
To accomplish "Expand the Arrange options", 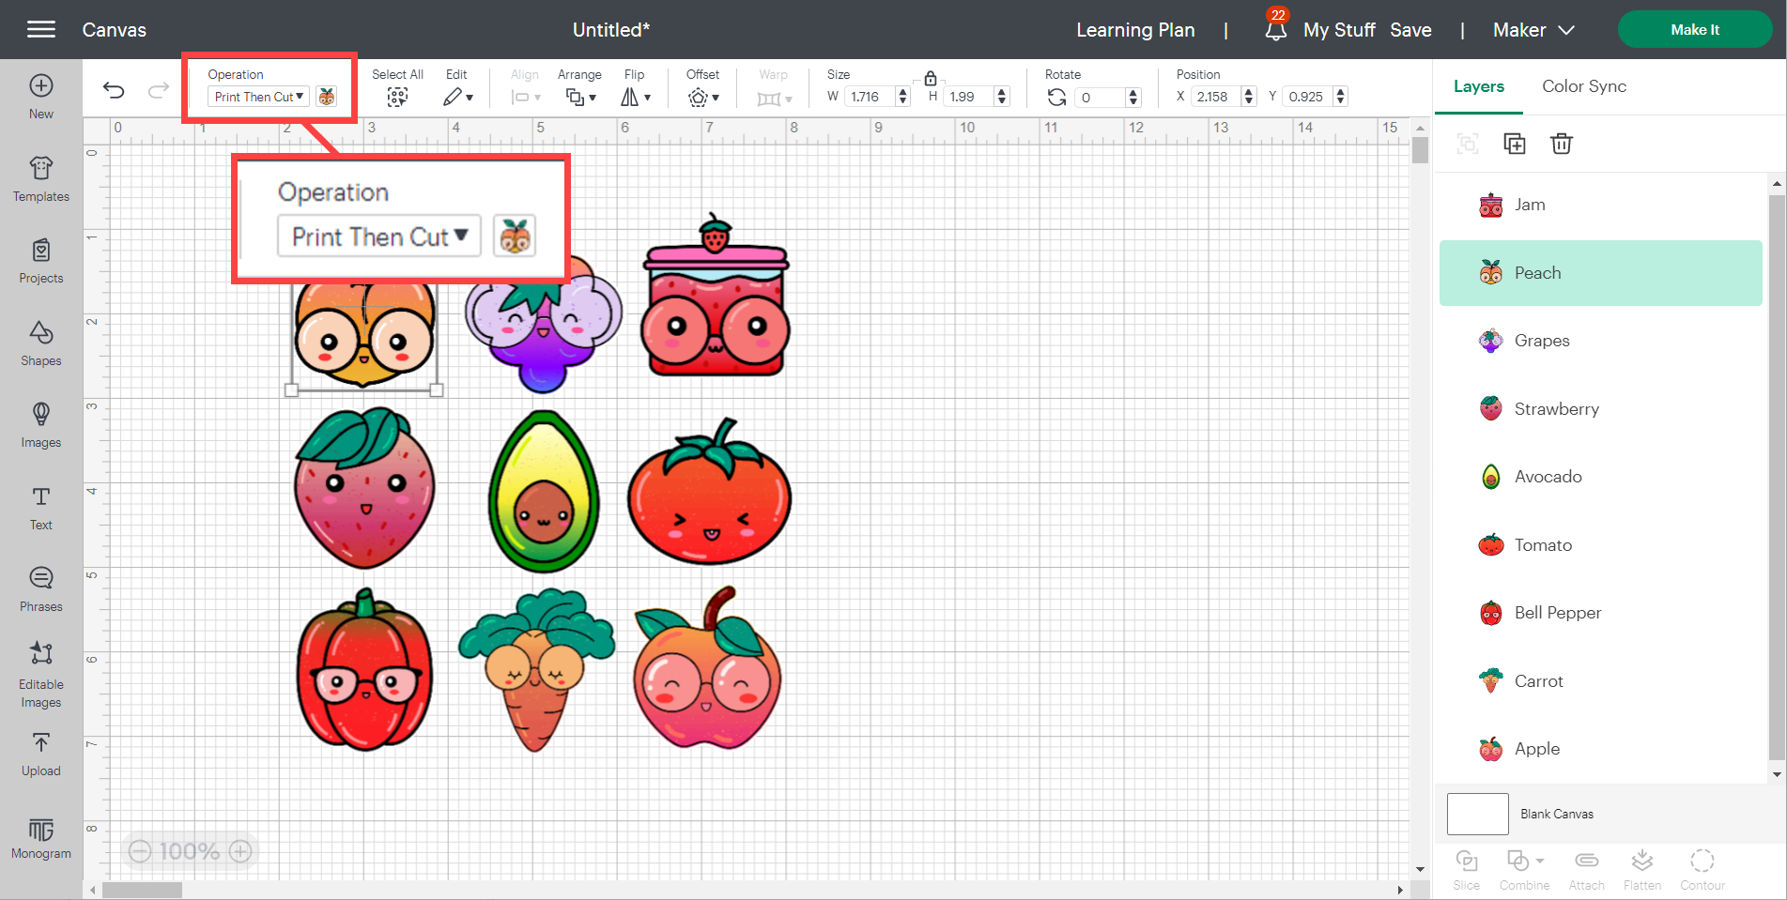I will (580, 96).
